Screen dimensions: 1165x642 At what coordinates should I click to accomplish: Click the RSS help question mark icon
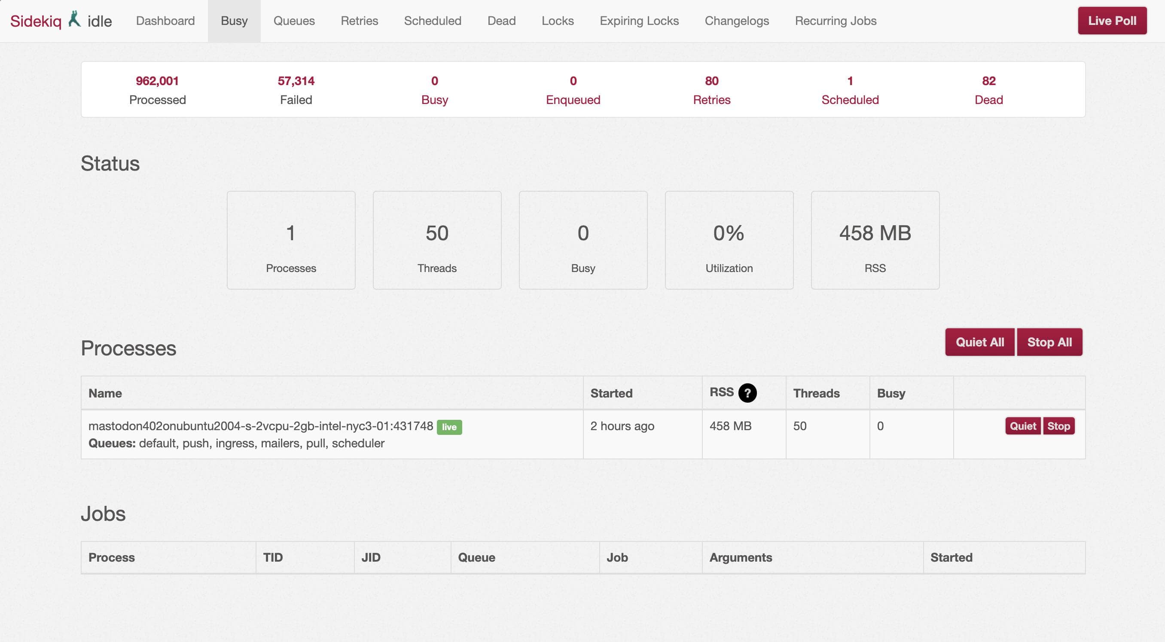pyautogui.click(x=748, y=393)
